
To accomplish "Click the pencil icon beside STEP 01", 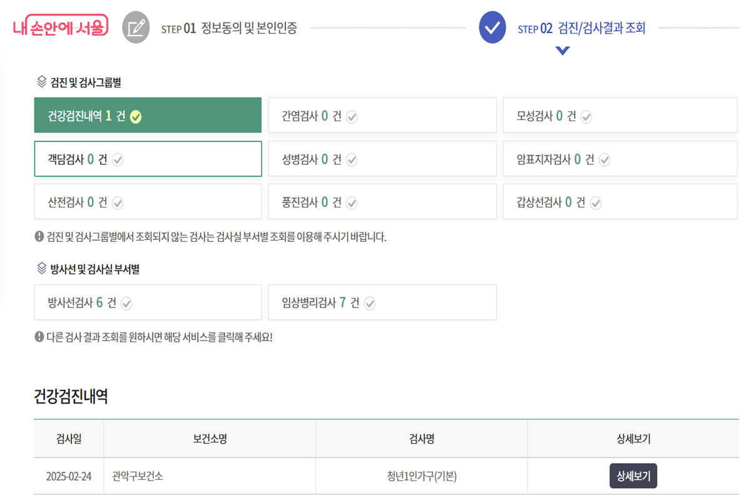I will [x=136, y=27].
